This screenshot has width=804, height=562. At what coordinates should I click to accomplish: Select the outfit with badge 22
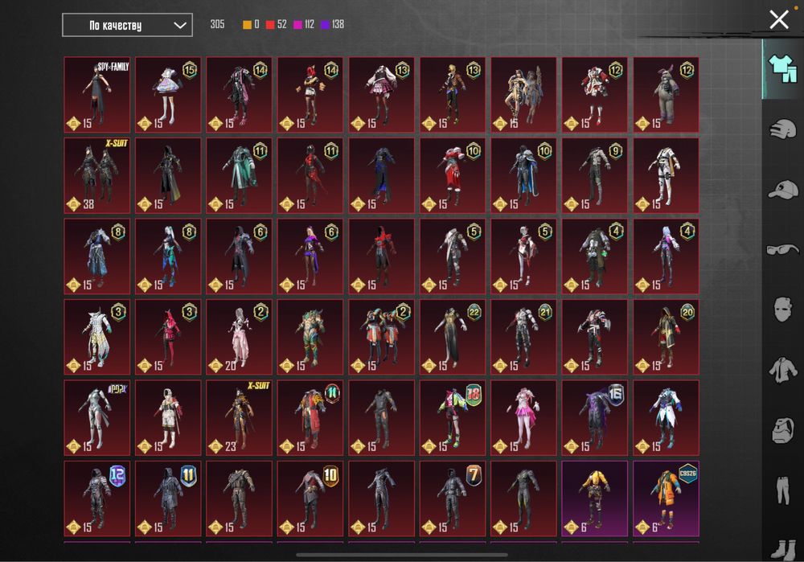pos(453,337)
